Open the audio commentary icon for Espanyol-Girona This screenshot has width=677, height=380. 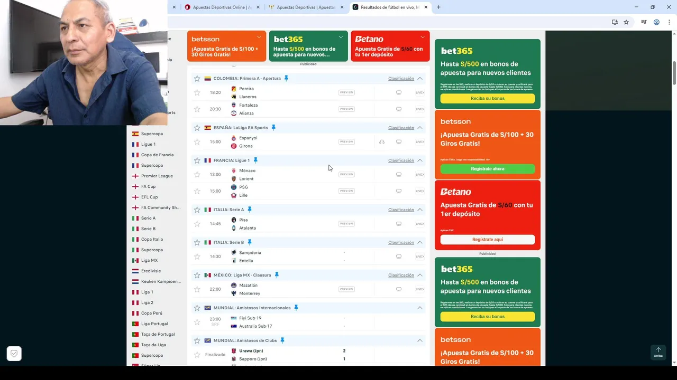[x=381, y=141]
